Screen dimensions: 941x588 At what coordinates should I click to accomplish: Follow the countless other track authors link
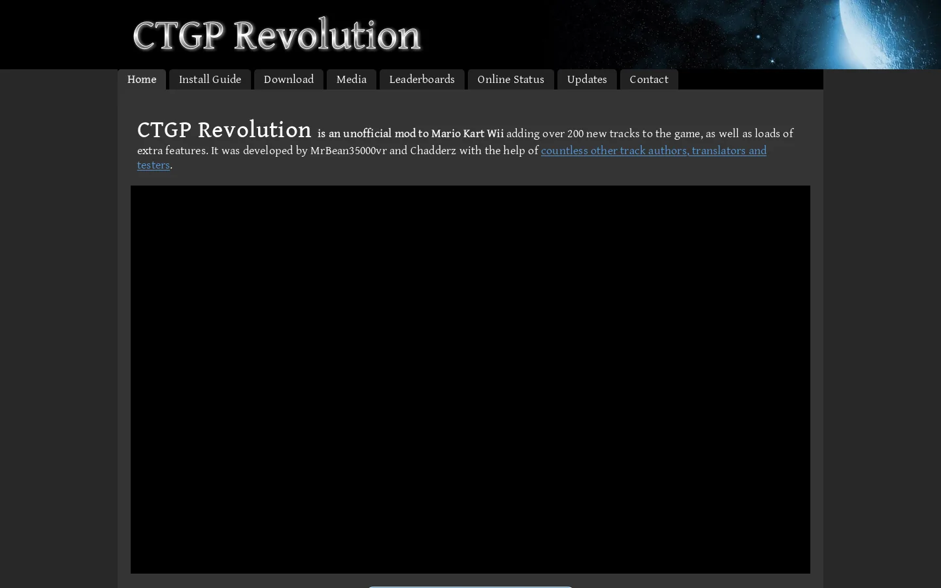[x=653, y=151]
